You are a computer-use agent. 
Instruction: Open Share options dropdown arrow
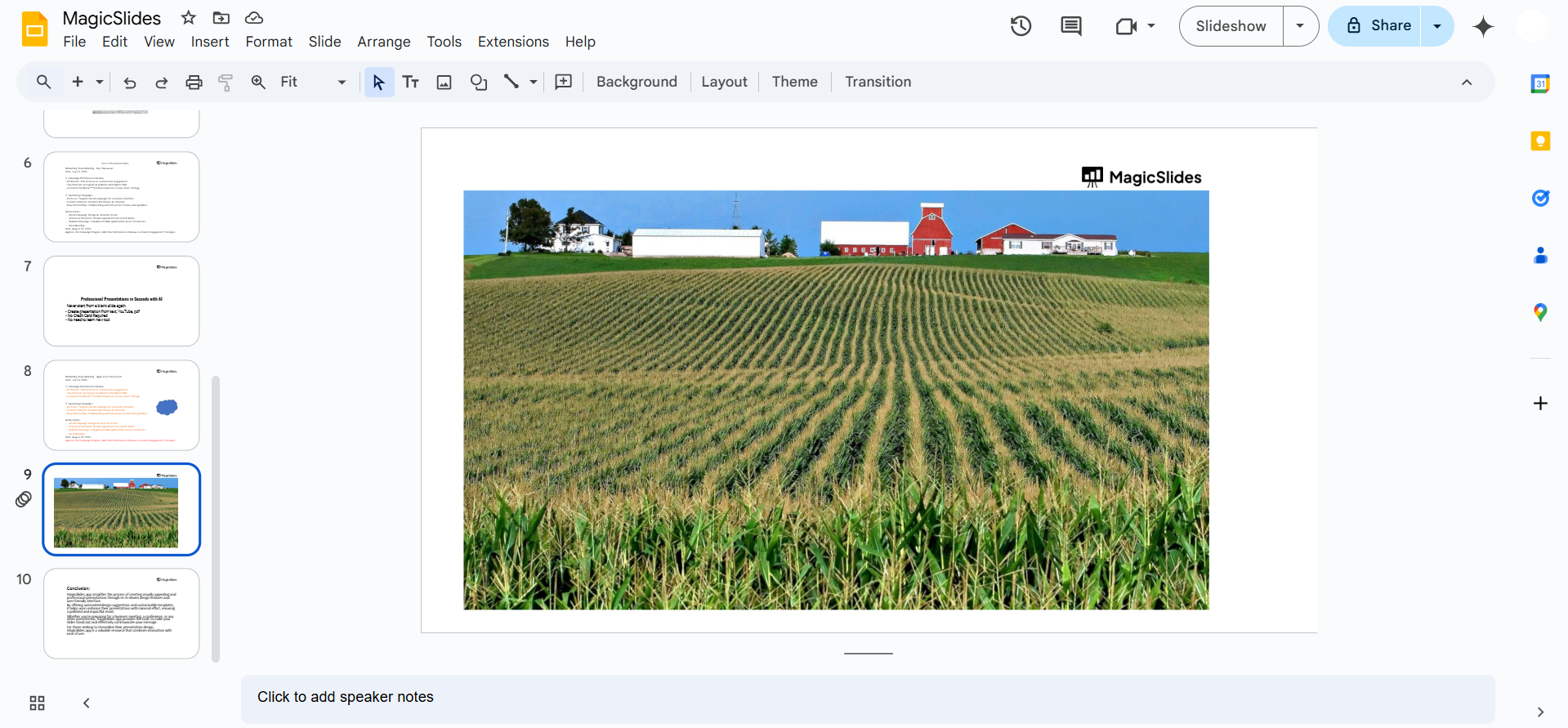pos(1437,26)
